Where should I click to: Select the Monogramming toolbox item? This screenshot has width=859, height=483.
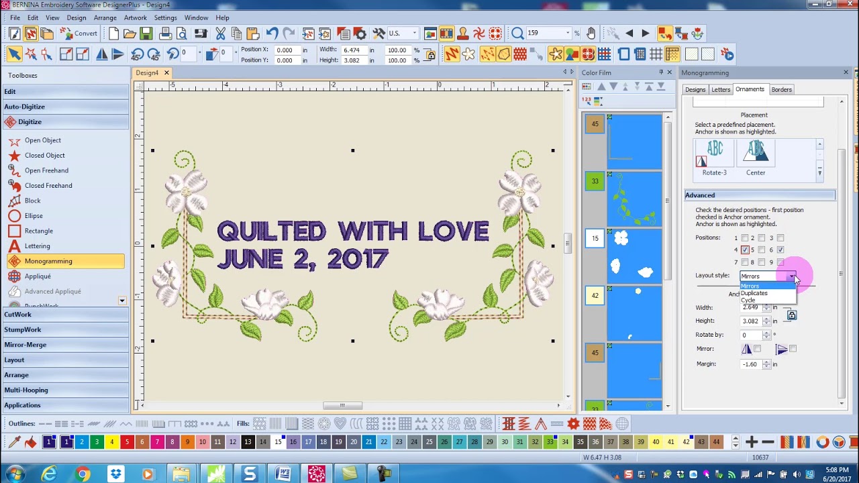pyautogui.click(x=65, y=261)
